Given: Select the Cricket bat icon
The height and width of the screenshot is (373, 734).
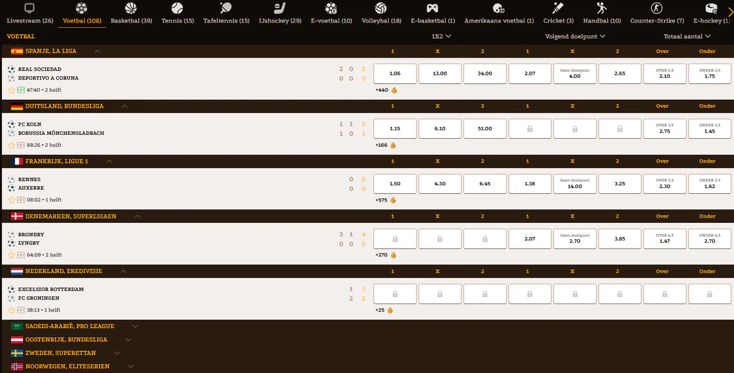Looking at the screenshot, I should click(558, 8).
